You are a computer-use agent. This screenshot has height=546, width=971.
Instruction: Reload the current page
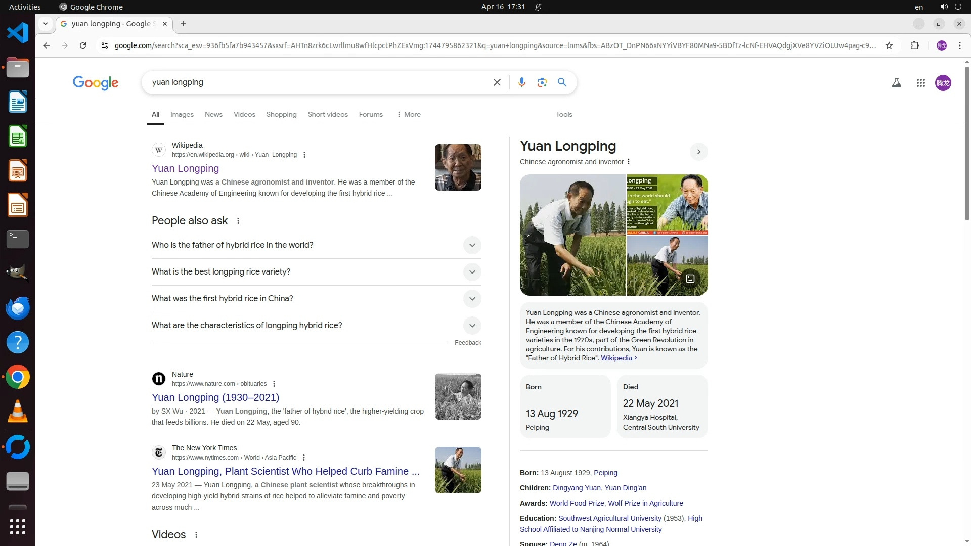pyautogui.click(x=83, y=45)
